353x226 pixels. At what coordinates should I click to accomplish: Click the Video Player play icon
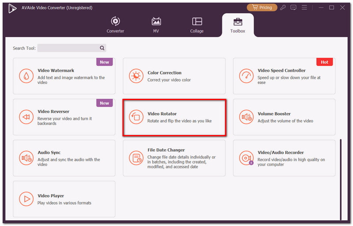[26, 199]
